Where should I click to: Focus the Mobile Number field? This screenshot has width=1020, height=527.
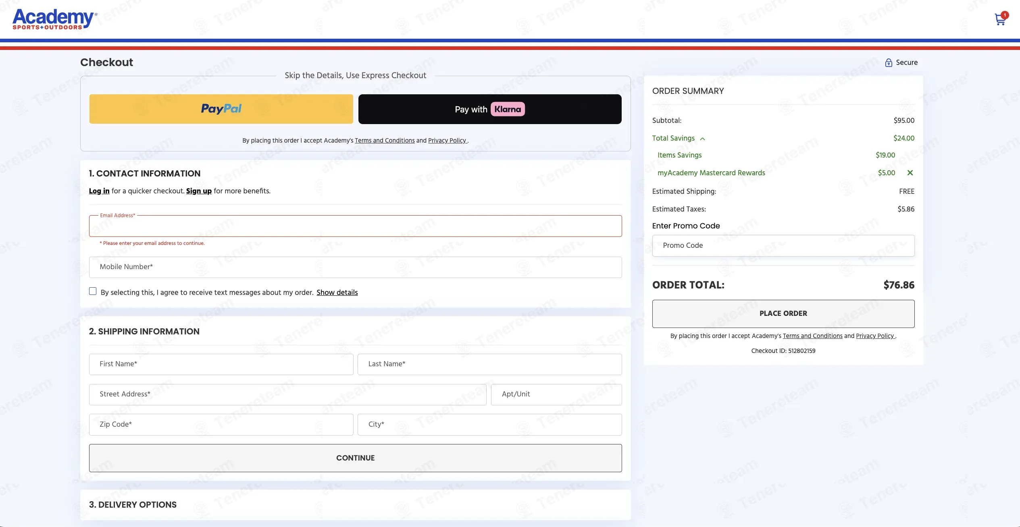click(x=356, y=267)
